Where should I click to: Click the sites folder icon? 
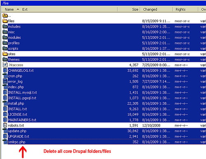tap(5, 54)
